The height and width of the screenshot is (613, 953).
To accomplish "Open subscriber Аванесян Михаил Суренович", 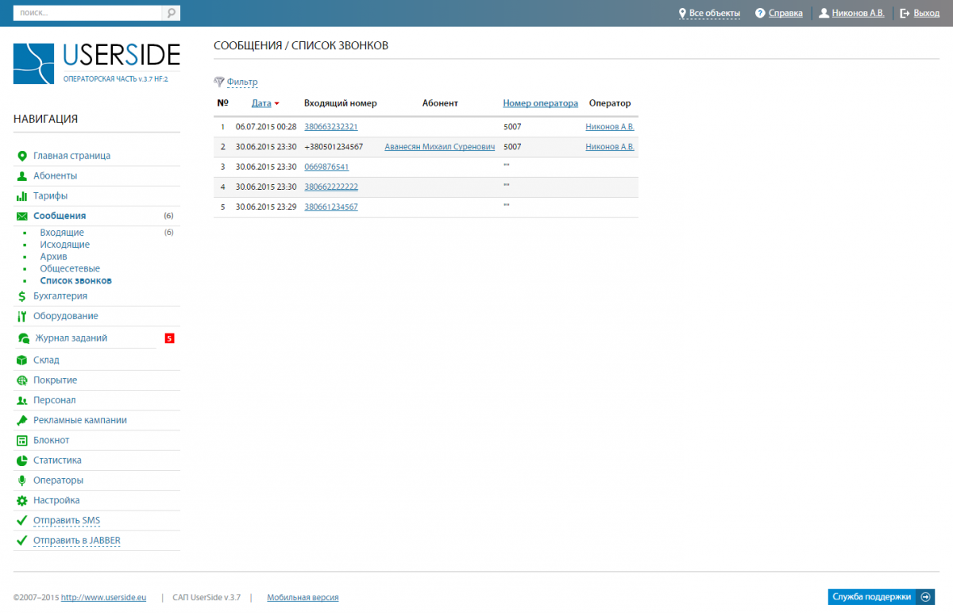I will pos(439,147).
